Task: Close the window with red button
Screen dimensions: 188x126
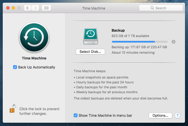Action: [8, 8]
